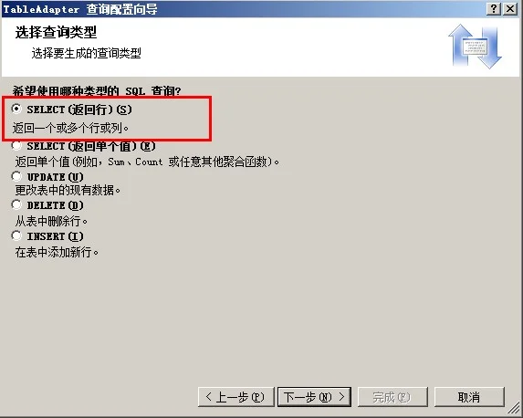
Task: Select the UPDATE (U) radio button
Action: pyautogui.click(x=16, y=176)
